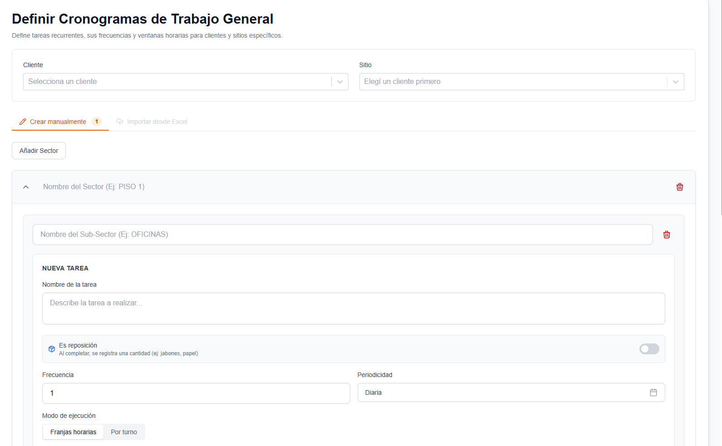Delete the sub-sector using its trash icon

[x=667, y=235]
